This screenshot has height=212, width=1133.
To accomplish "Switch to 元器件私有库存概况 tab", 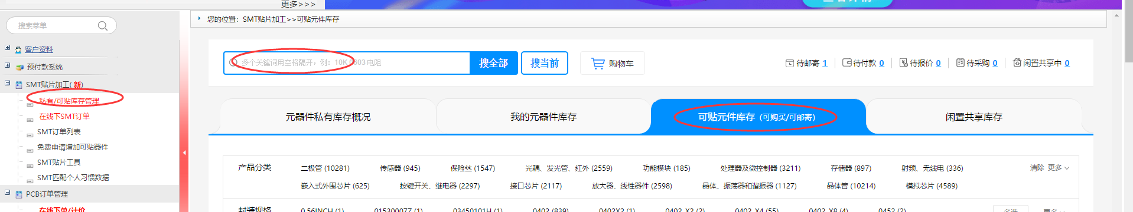I will [x=328, y=117].
